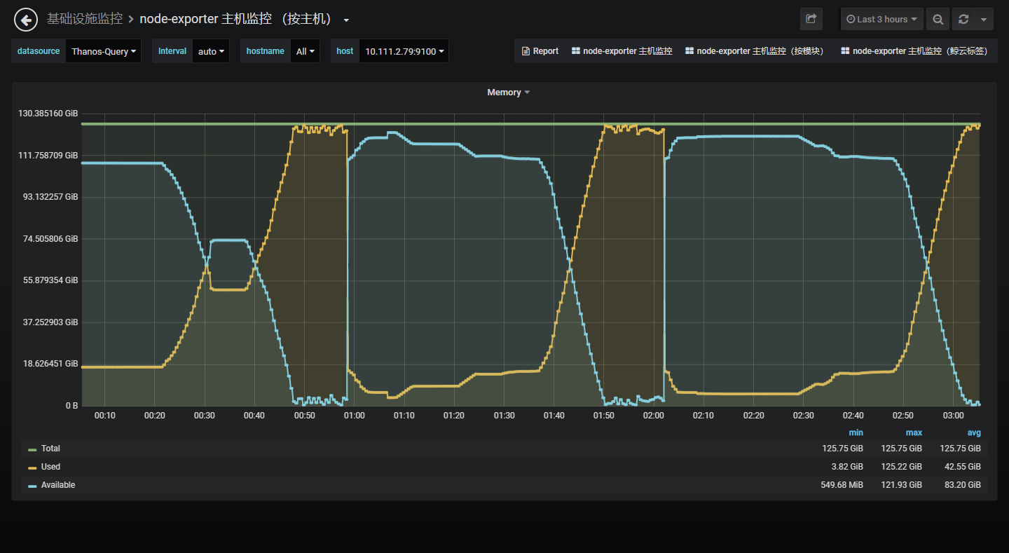Open the refresh interval dropdown arrow

click(x=984, y=19)
